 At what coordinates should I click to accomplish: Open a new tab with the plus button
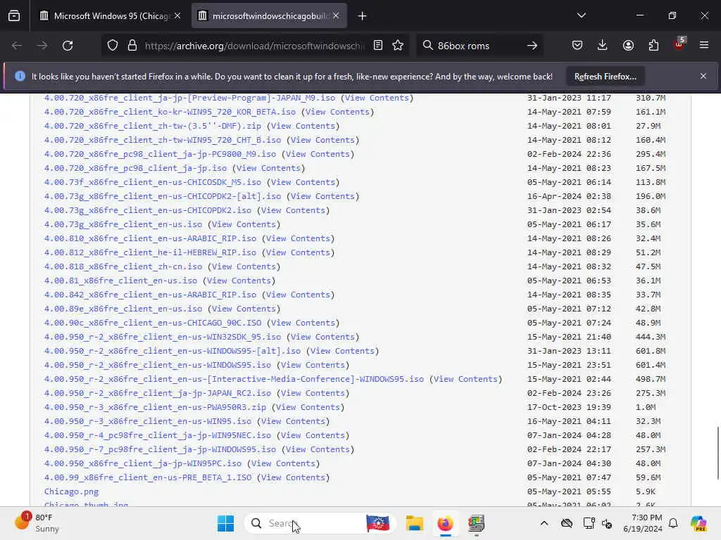click(x=363, y=16)
